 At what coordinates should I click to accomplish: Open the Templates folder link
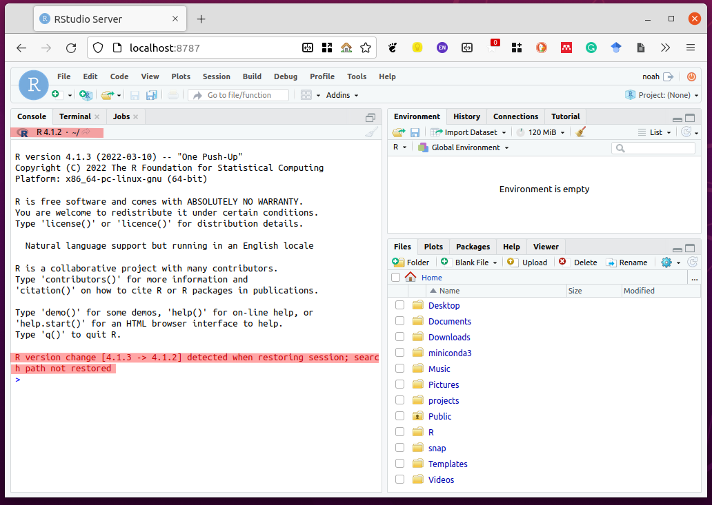pyautogui.click(x=448, y=464)
